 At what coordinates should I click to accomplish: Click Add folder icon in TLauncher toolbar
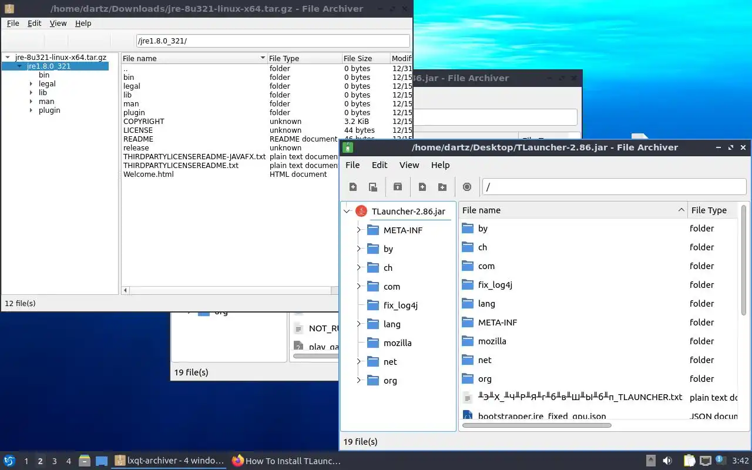[442, 187]
